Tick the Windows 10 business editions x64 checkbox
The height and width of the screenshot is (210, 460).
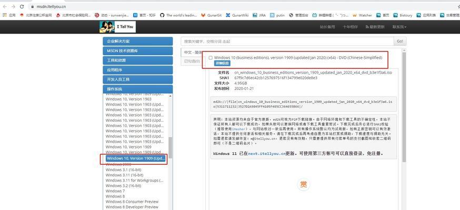tap(211, 58)
